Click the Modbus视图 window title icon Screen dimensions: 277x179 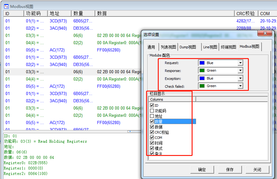[x=6, y=6]
